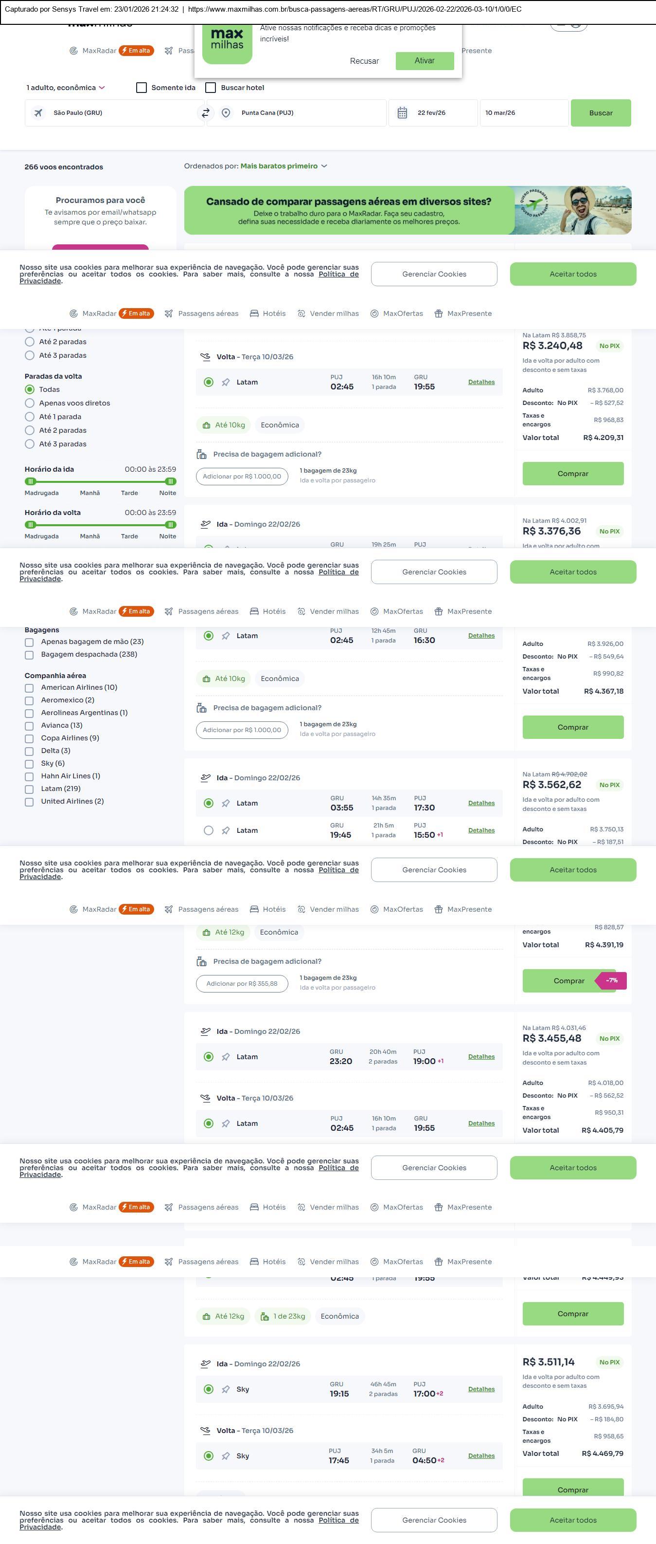Click the location pin icon for Punta Cana
Screen dimensions: 656x1544
[226, 112]
